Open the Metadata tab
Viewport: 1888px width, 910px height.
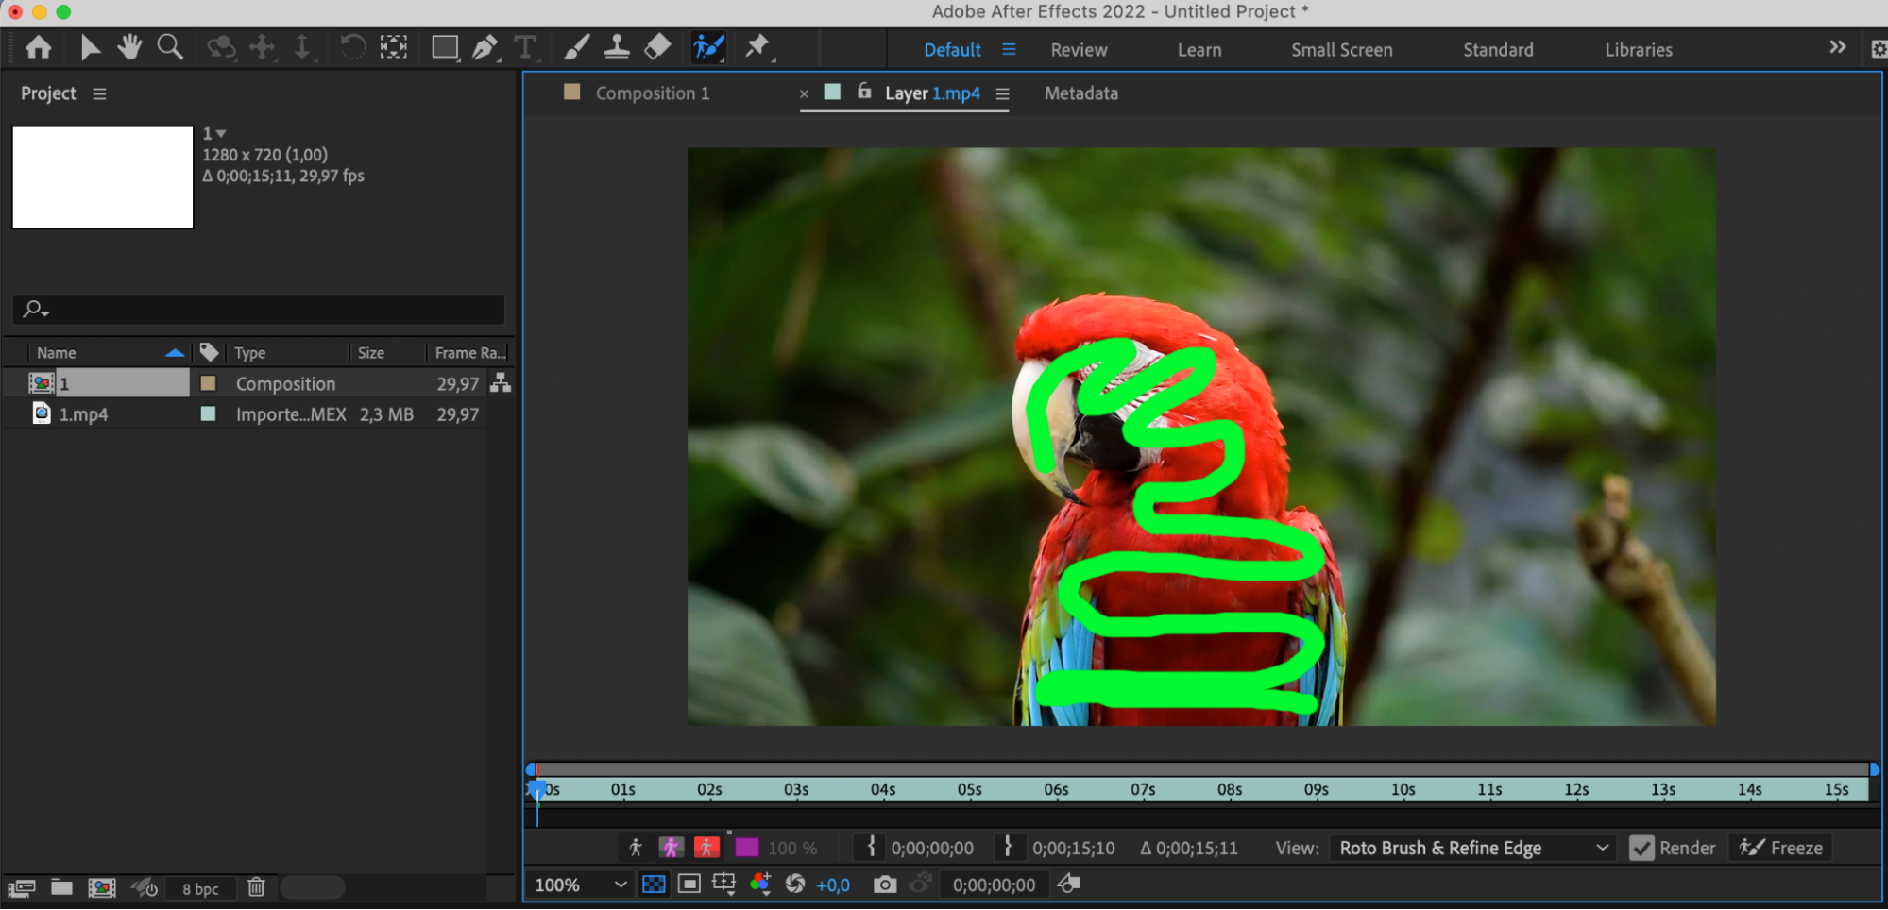[x=1081, y=93]
